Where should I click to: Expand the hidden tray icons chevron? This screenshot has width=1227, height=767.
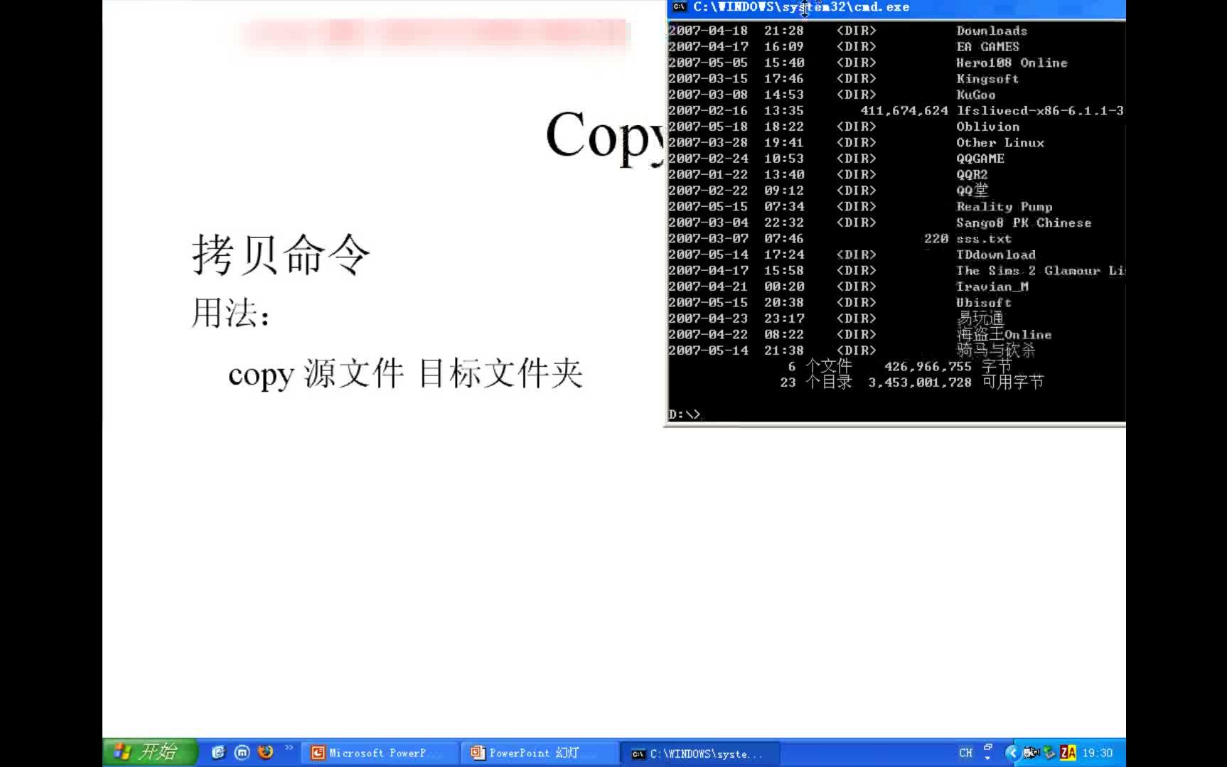(1013, 752)
